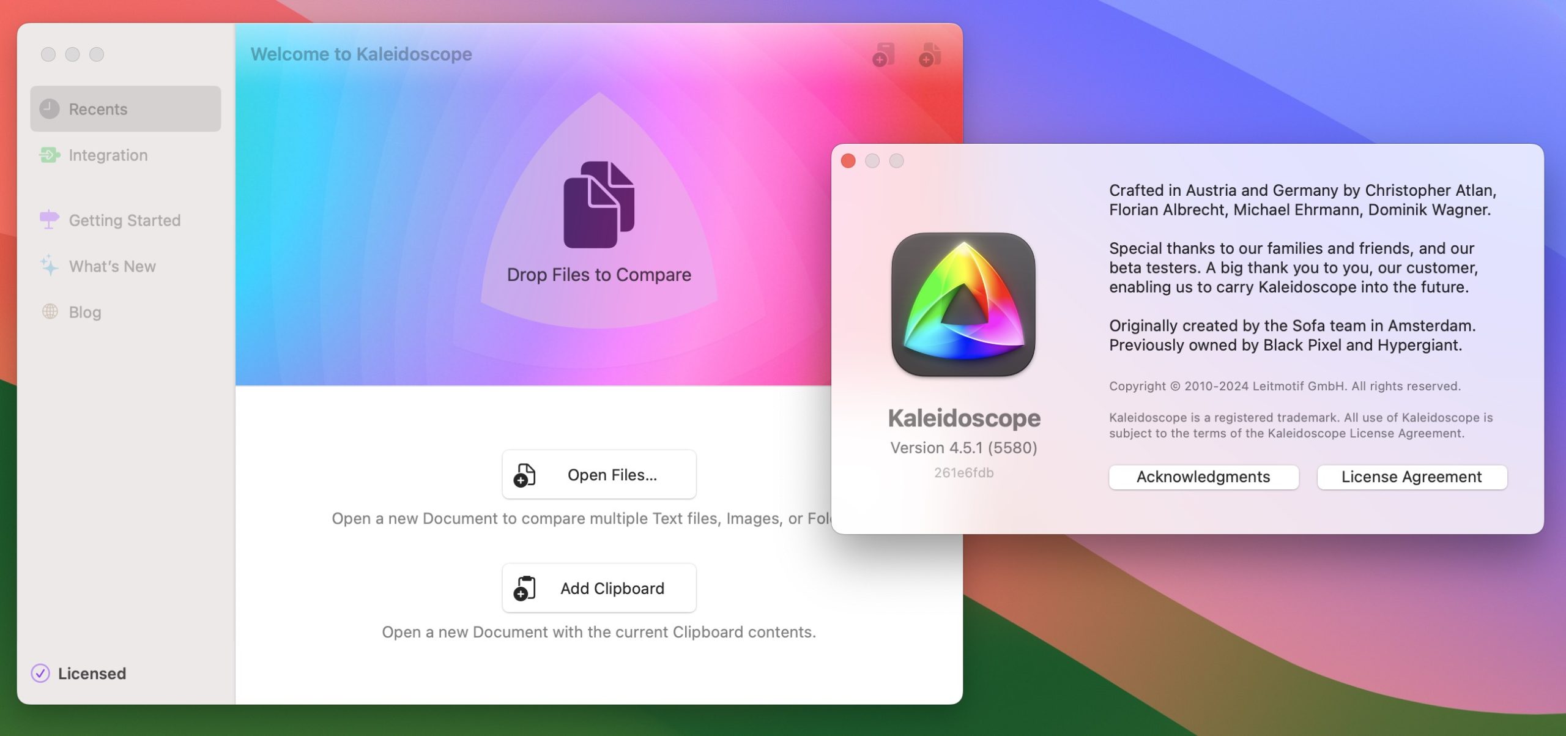1566x736 pixels.
Task: Click the Licensed status label
Action: 92,673
